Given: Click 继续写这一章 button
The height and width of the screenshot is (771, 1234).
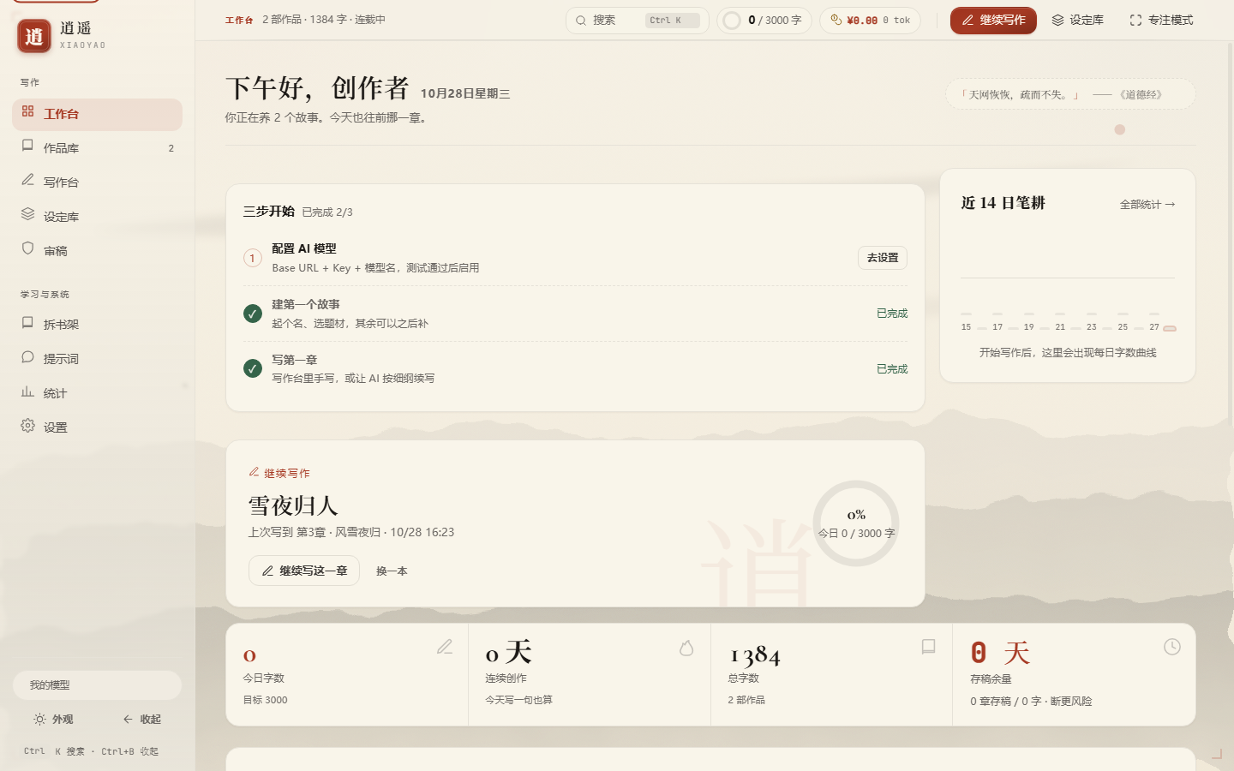Looking at the screenshot, I should tap(304, 571).
